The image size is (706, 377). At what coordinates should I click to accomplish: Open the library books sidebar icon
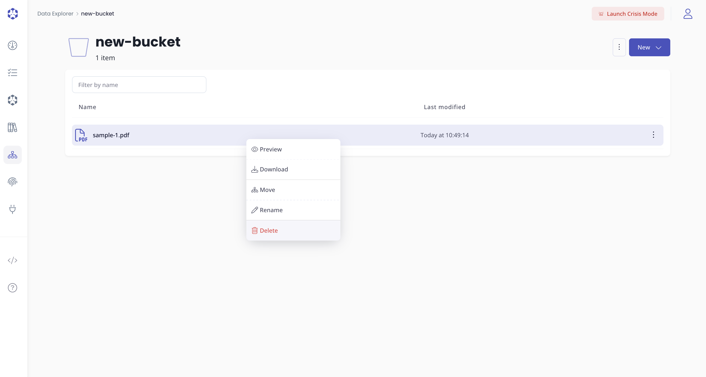pyautogui.click(x=13, y=128)
